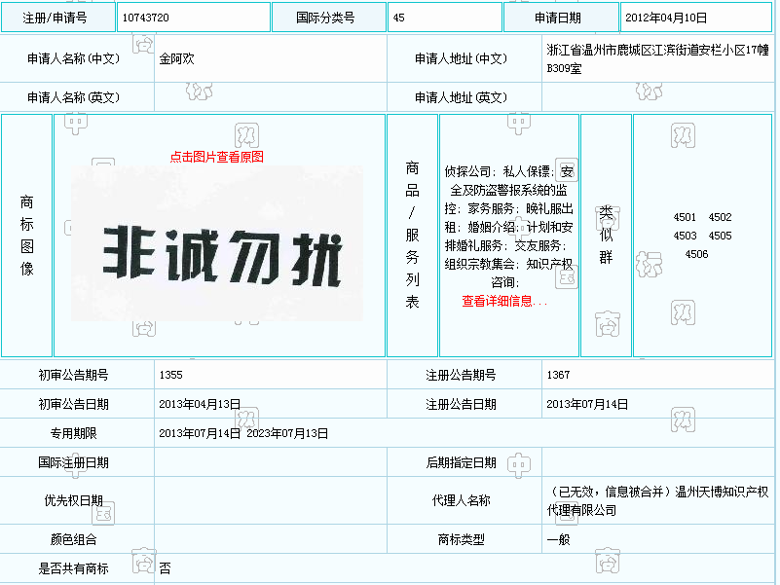
Task: Click the 商标类型 value 一般
Action: click(x=558, y=539)
